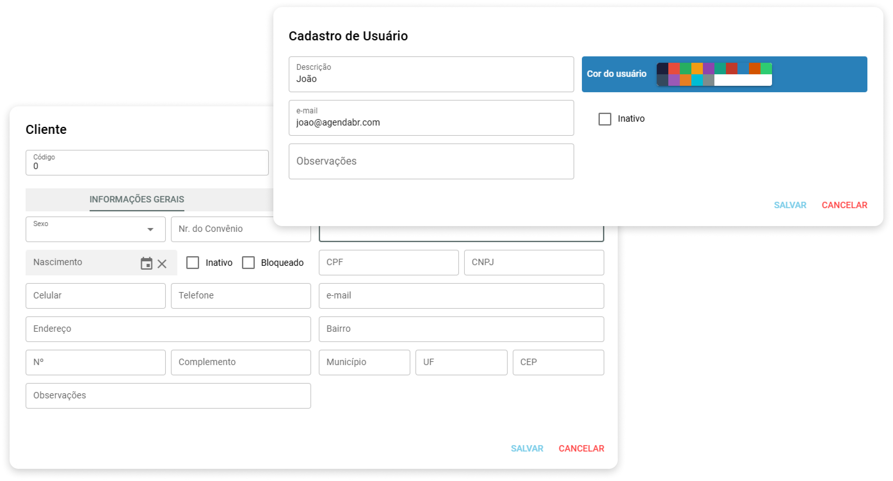Enable the Inativo checkbox in Cliente form

coord(193,263)
